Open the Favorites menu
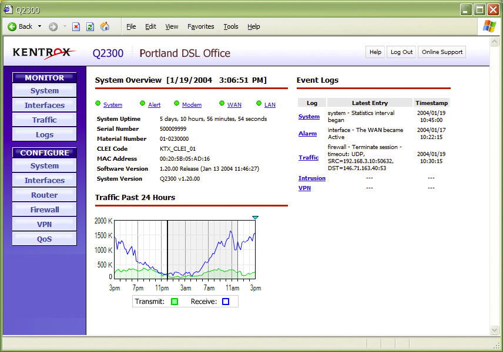The image size is (503, 352). (x=201, y=26)
